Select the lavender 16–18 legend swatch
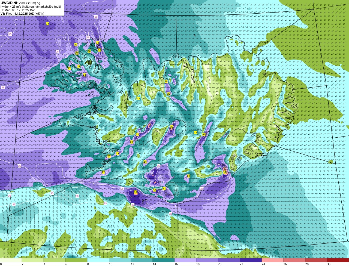 185,260
